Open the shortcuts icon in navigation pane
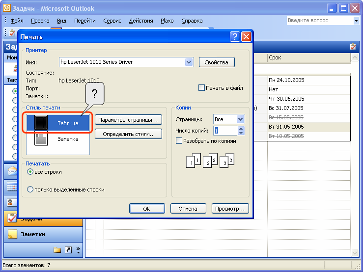 (68, 250)
